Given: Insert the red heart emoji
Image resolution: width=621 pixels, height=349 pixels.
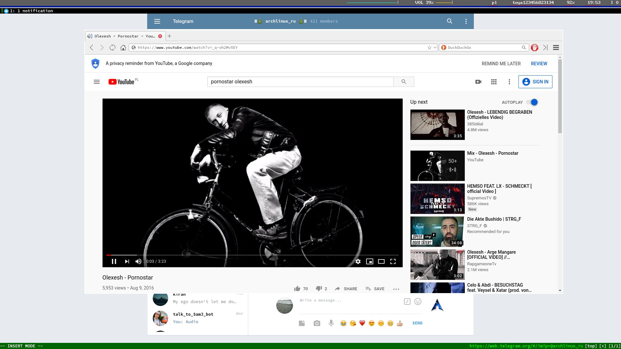Looking at the screenshot, I should (362, 323).
